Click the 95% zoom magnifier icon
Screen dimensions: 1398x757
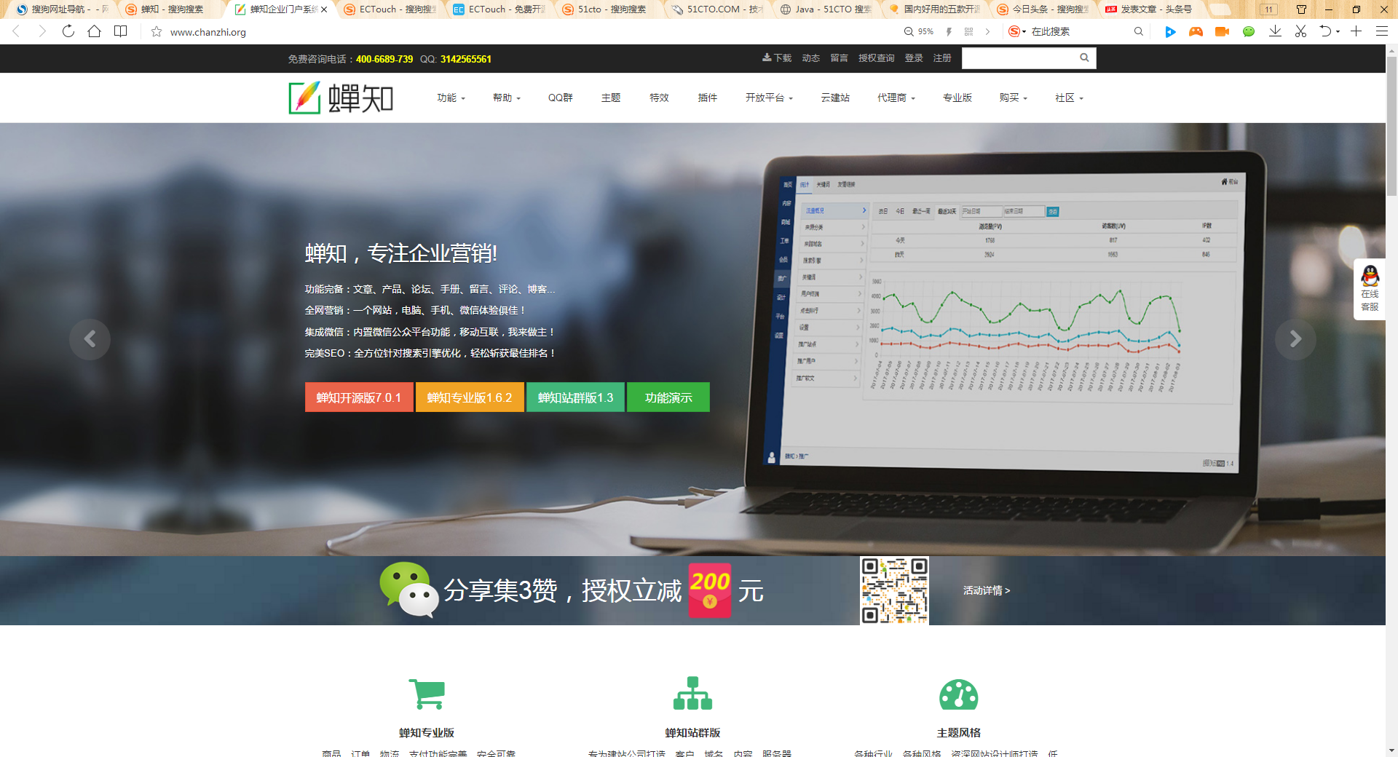tap(909, 31)
